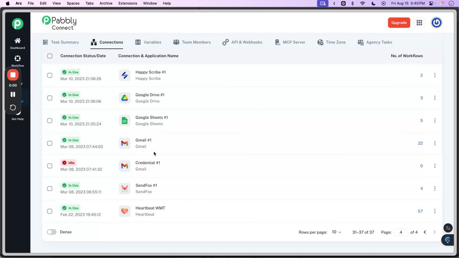Click the Wi-Fi status icon
Image resolution: width=459 pixels, height=258 pixels.
click(363, 3)
